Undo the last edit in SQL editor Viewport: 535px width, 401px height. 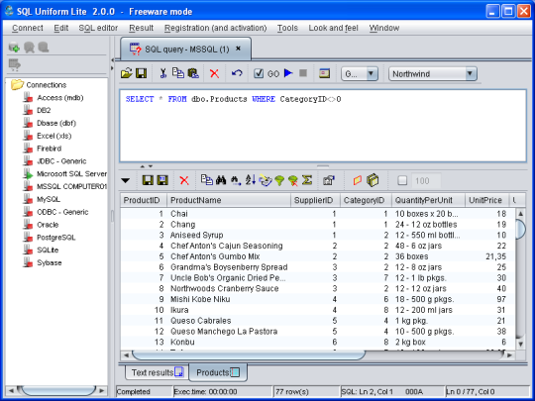(237, 73)
